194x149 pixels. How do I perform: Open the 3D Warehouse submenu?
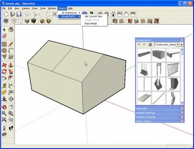(70, 13)
